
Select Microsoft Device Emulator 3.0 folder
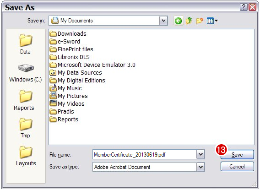point(92,65)
